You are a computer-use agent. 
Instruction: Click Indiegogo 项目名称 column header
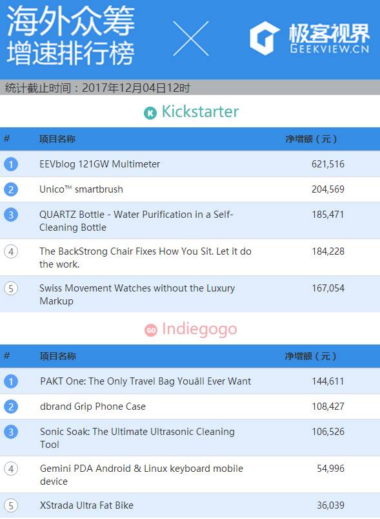[58, 356]
